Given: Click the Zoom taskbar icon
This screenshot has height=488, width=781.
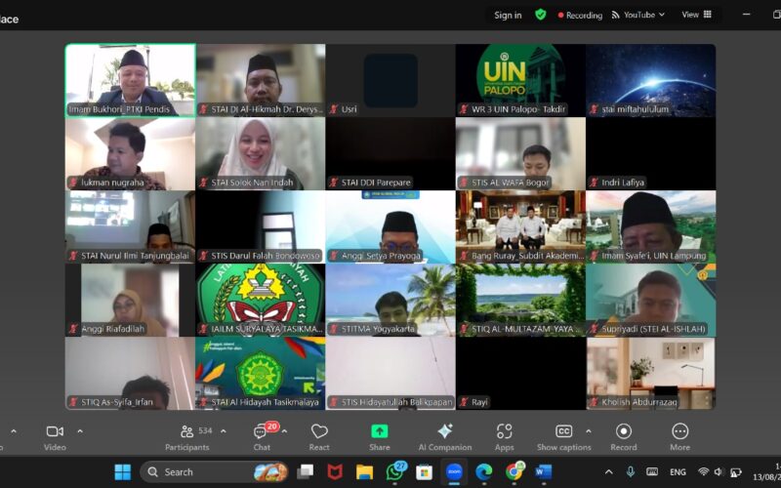Looking at the screenshot, I should (454, 471).
